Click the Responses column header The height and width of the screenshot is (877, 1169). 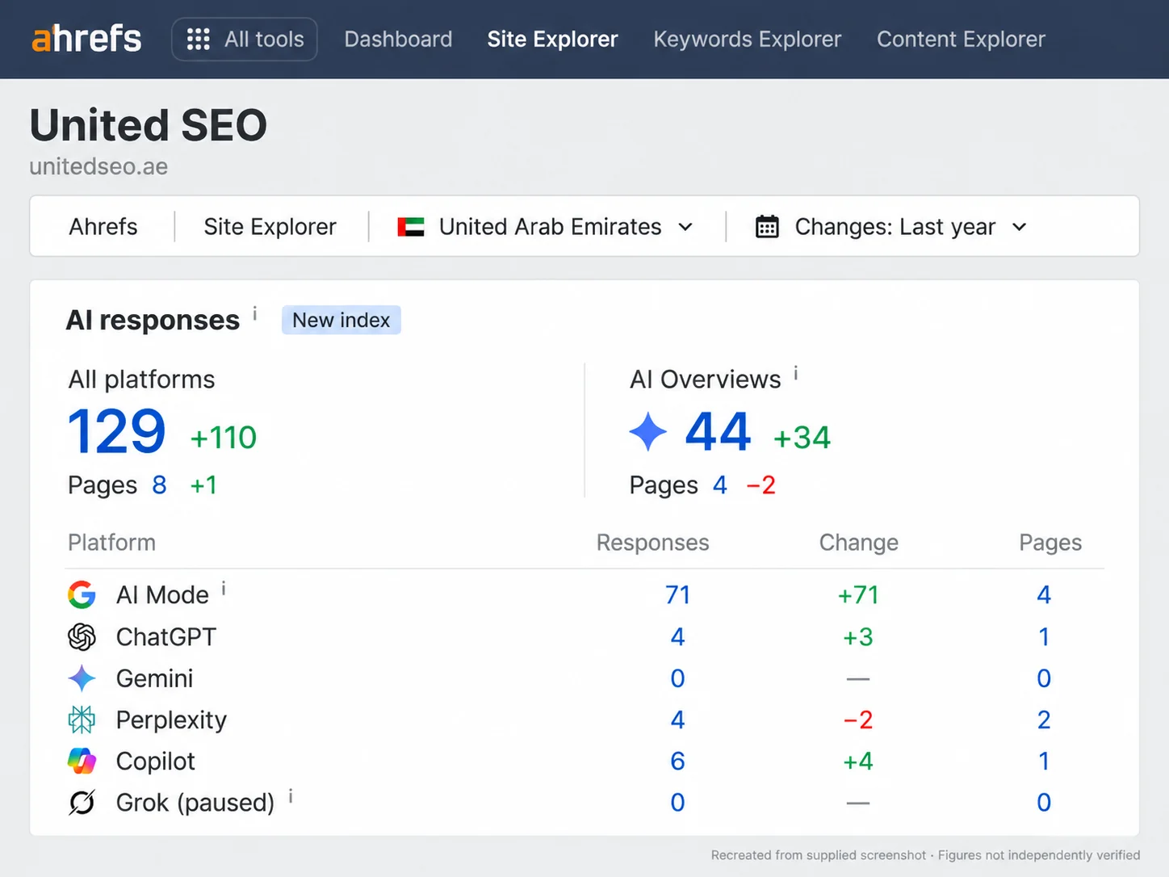tap(652, 543)
